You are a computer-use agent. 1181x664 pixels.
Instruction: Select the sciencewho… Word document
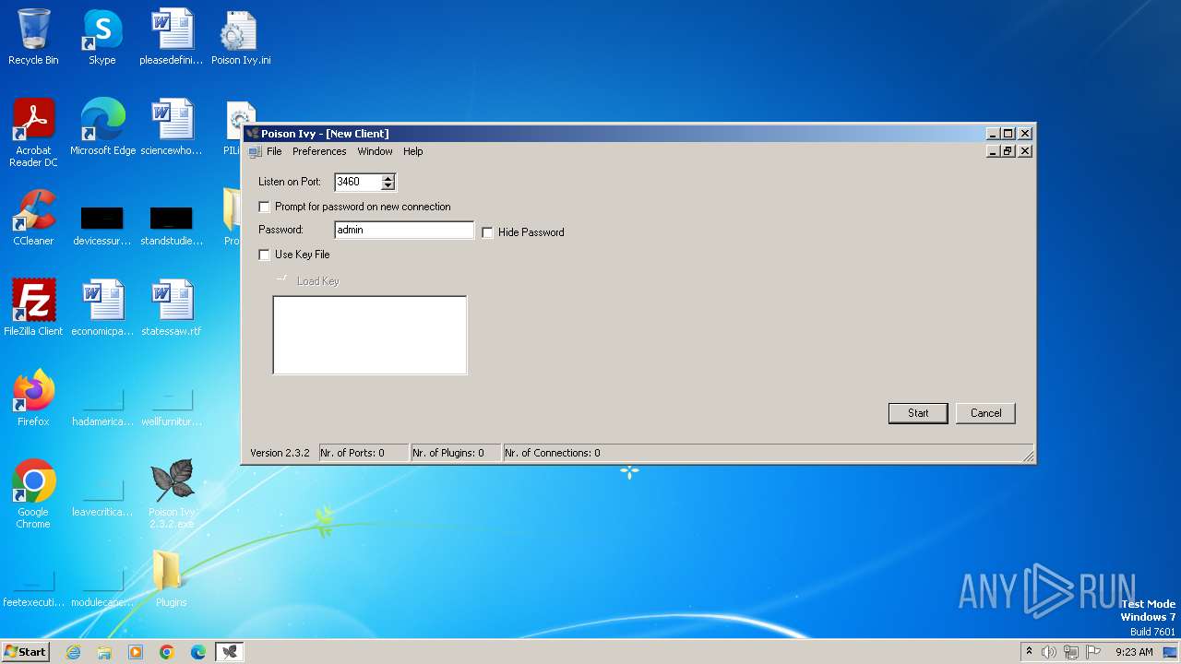point(172,127)
